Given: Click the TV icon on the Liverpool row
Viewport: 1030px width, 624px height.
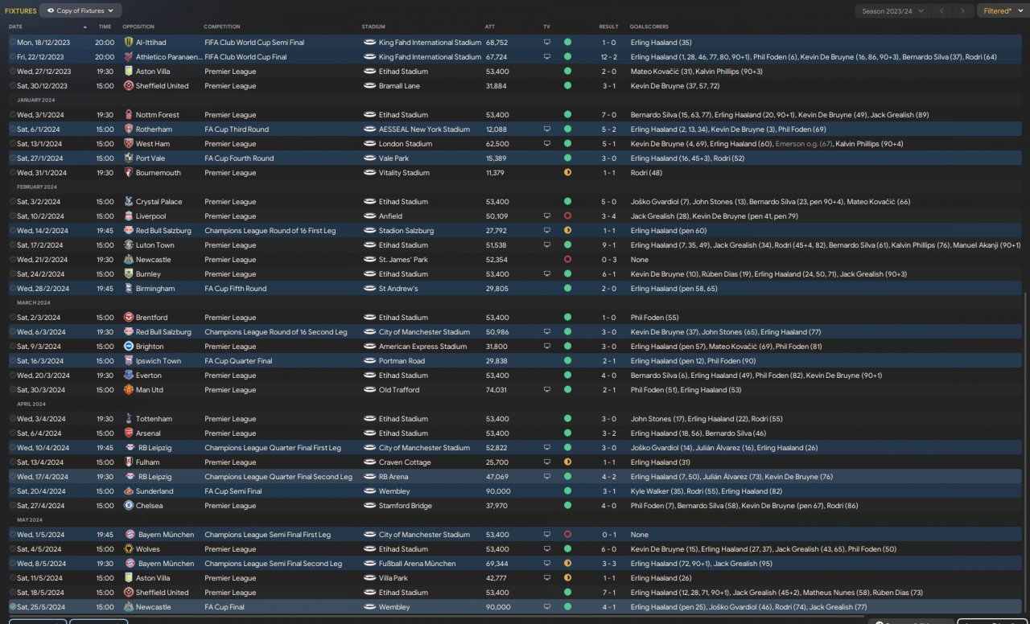Looking at the screenshot, I should (547, 216).
